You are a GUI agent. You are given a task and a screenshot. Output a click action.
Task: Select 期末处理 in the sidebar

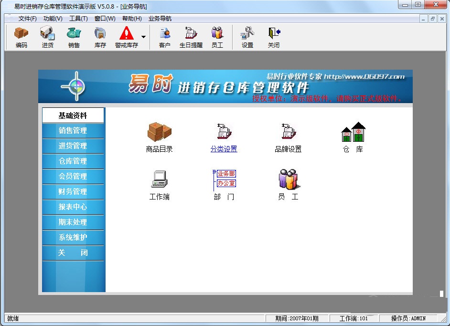73,222
